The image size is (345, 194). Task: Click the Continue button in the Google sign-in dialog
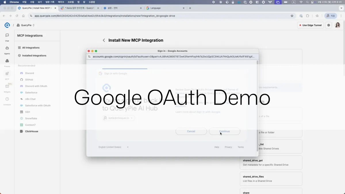click(225, 131)
